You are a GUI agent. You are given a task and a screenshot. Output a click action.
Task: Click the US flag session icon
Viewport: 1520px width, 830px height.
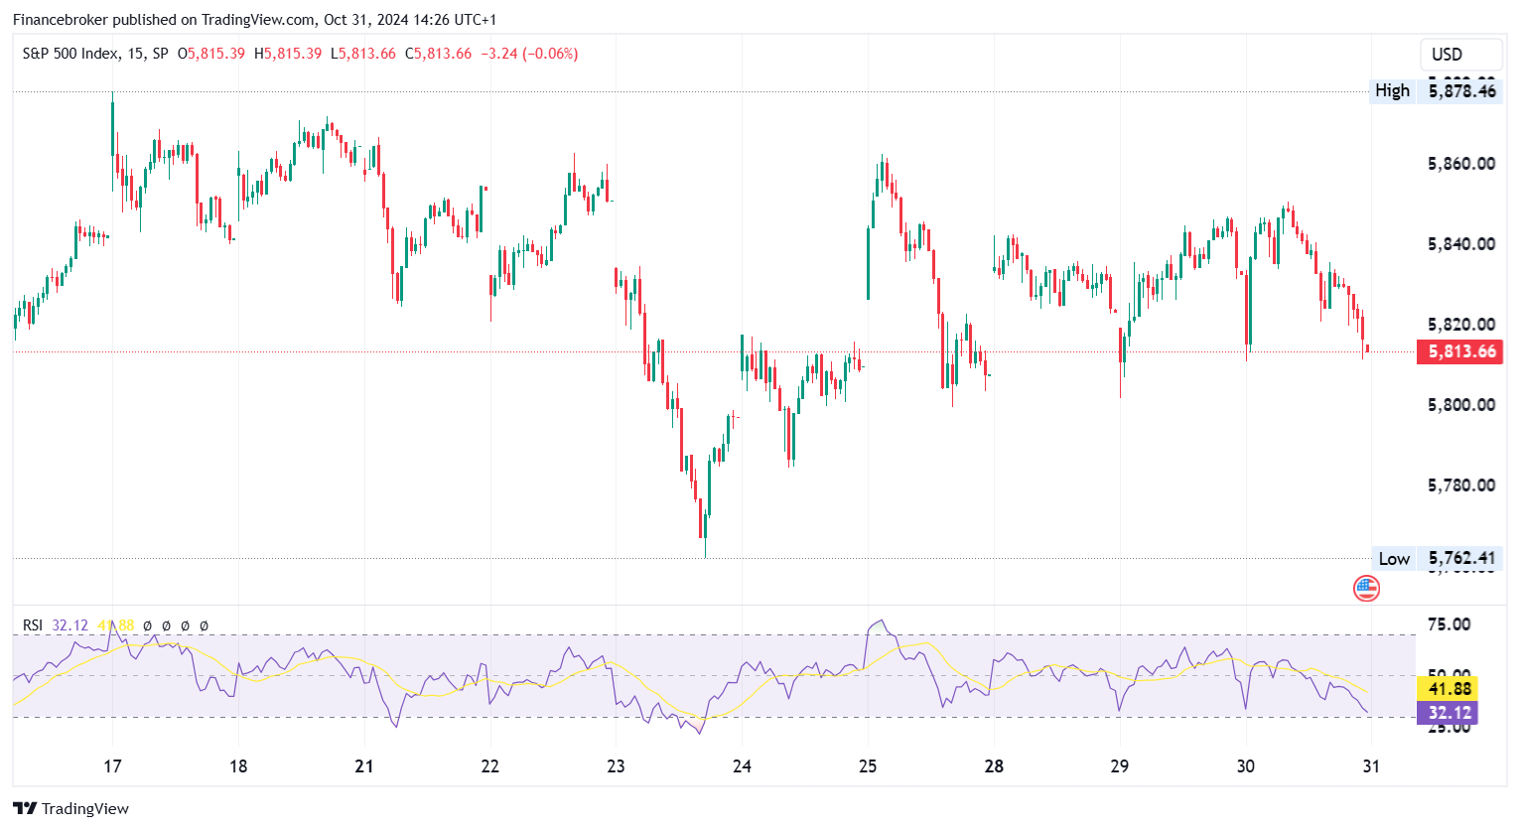tap(1366, 589)
